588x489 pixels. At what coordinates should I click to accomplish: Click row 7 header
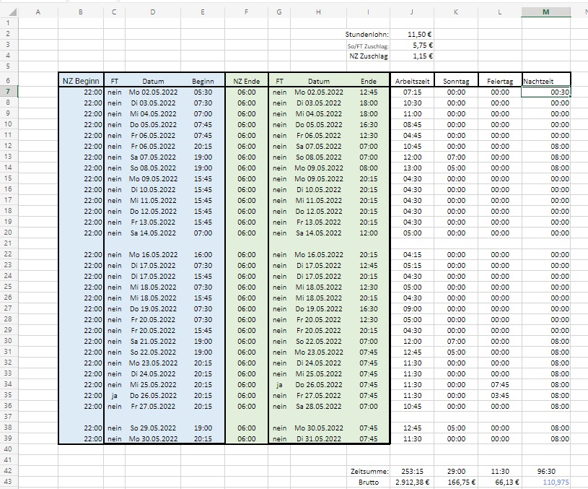click(8, 92)
